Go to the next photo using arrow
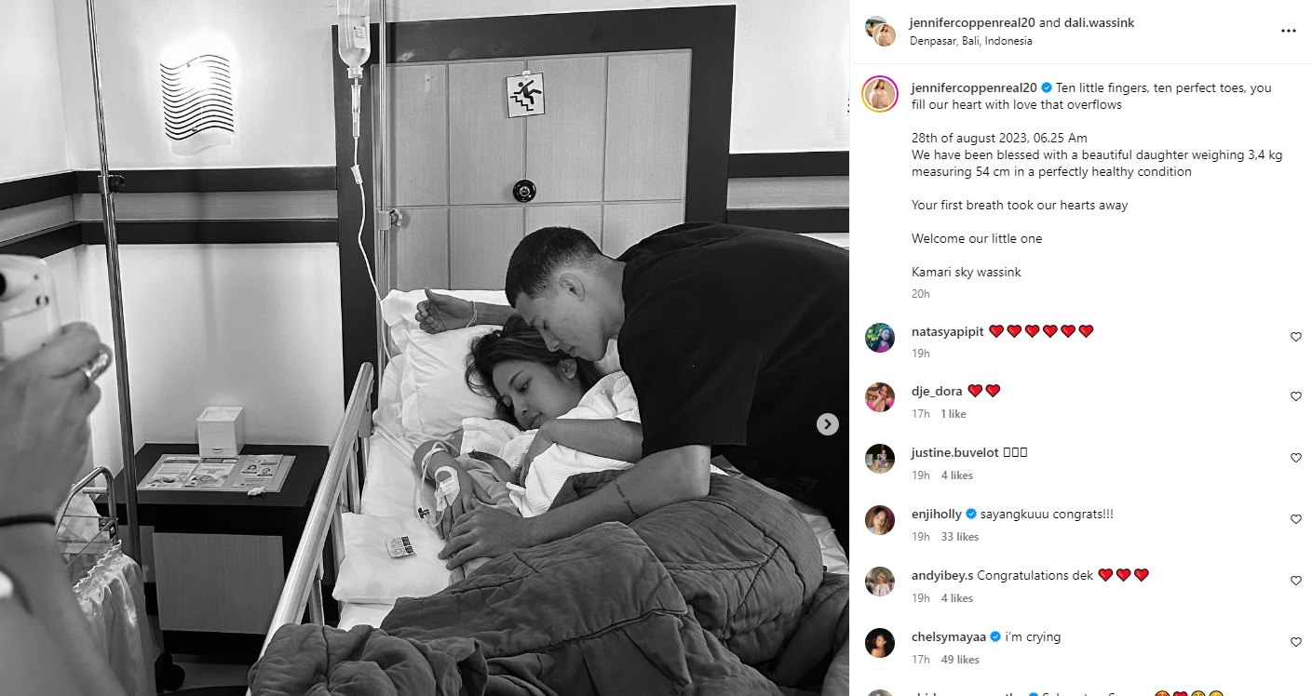Image resolution: width=1312 pixels, height=696 pixels. coord(828,424)
